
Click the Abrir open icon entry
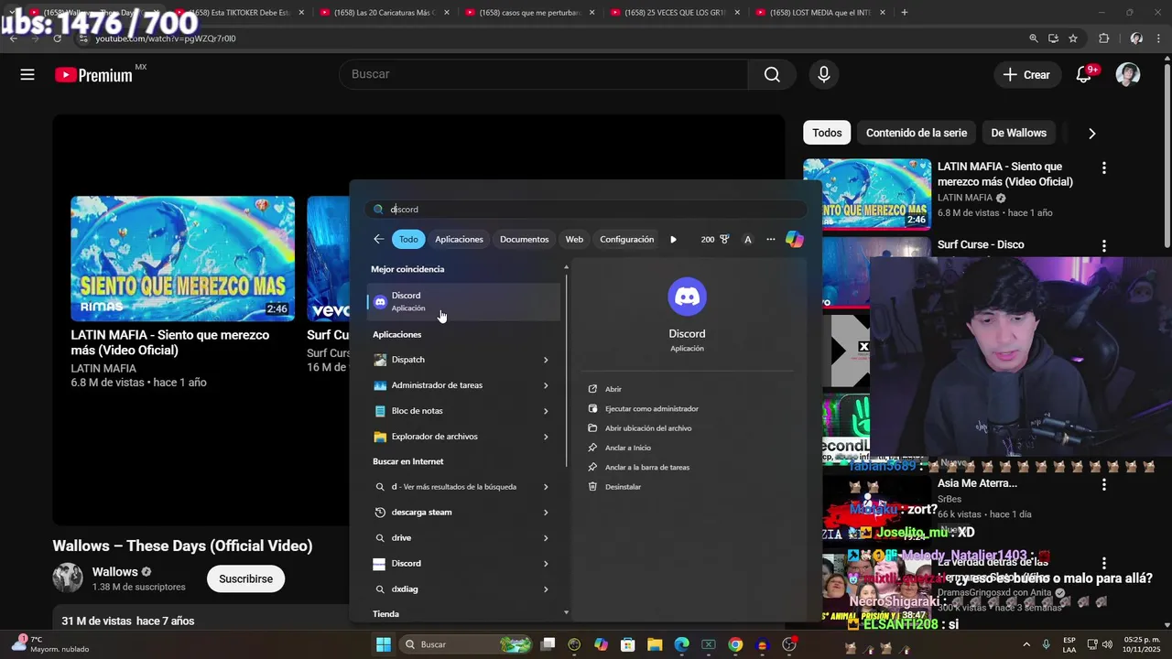[603, 389]
